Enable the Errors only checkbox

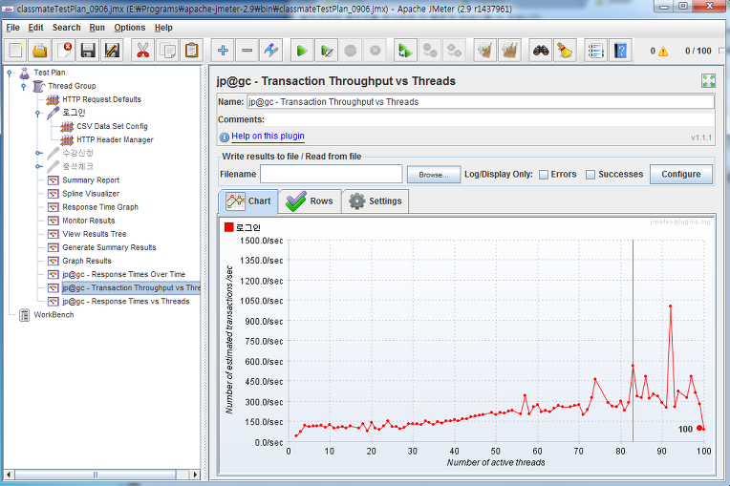coord(544,175)
